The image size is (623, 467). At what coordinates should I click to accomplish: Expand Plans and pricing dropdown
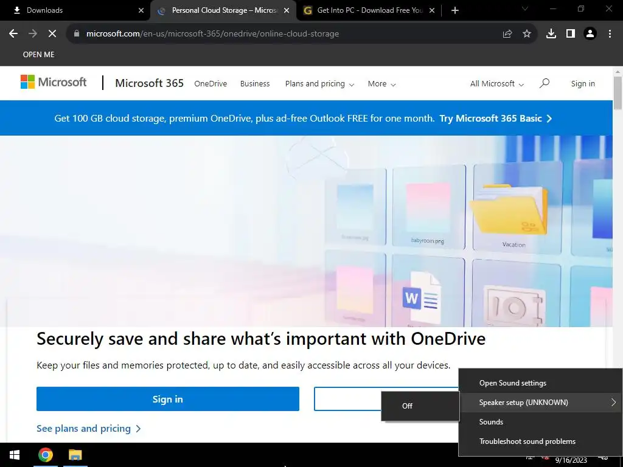319,84
